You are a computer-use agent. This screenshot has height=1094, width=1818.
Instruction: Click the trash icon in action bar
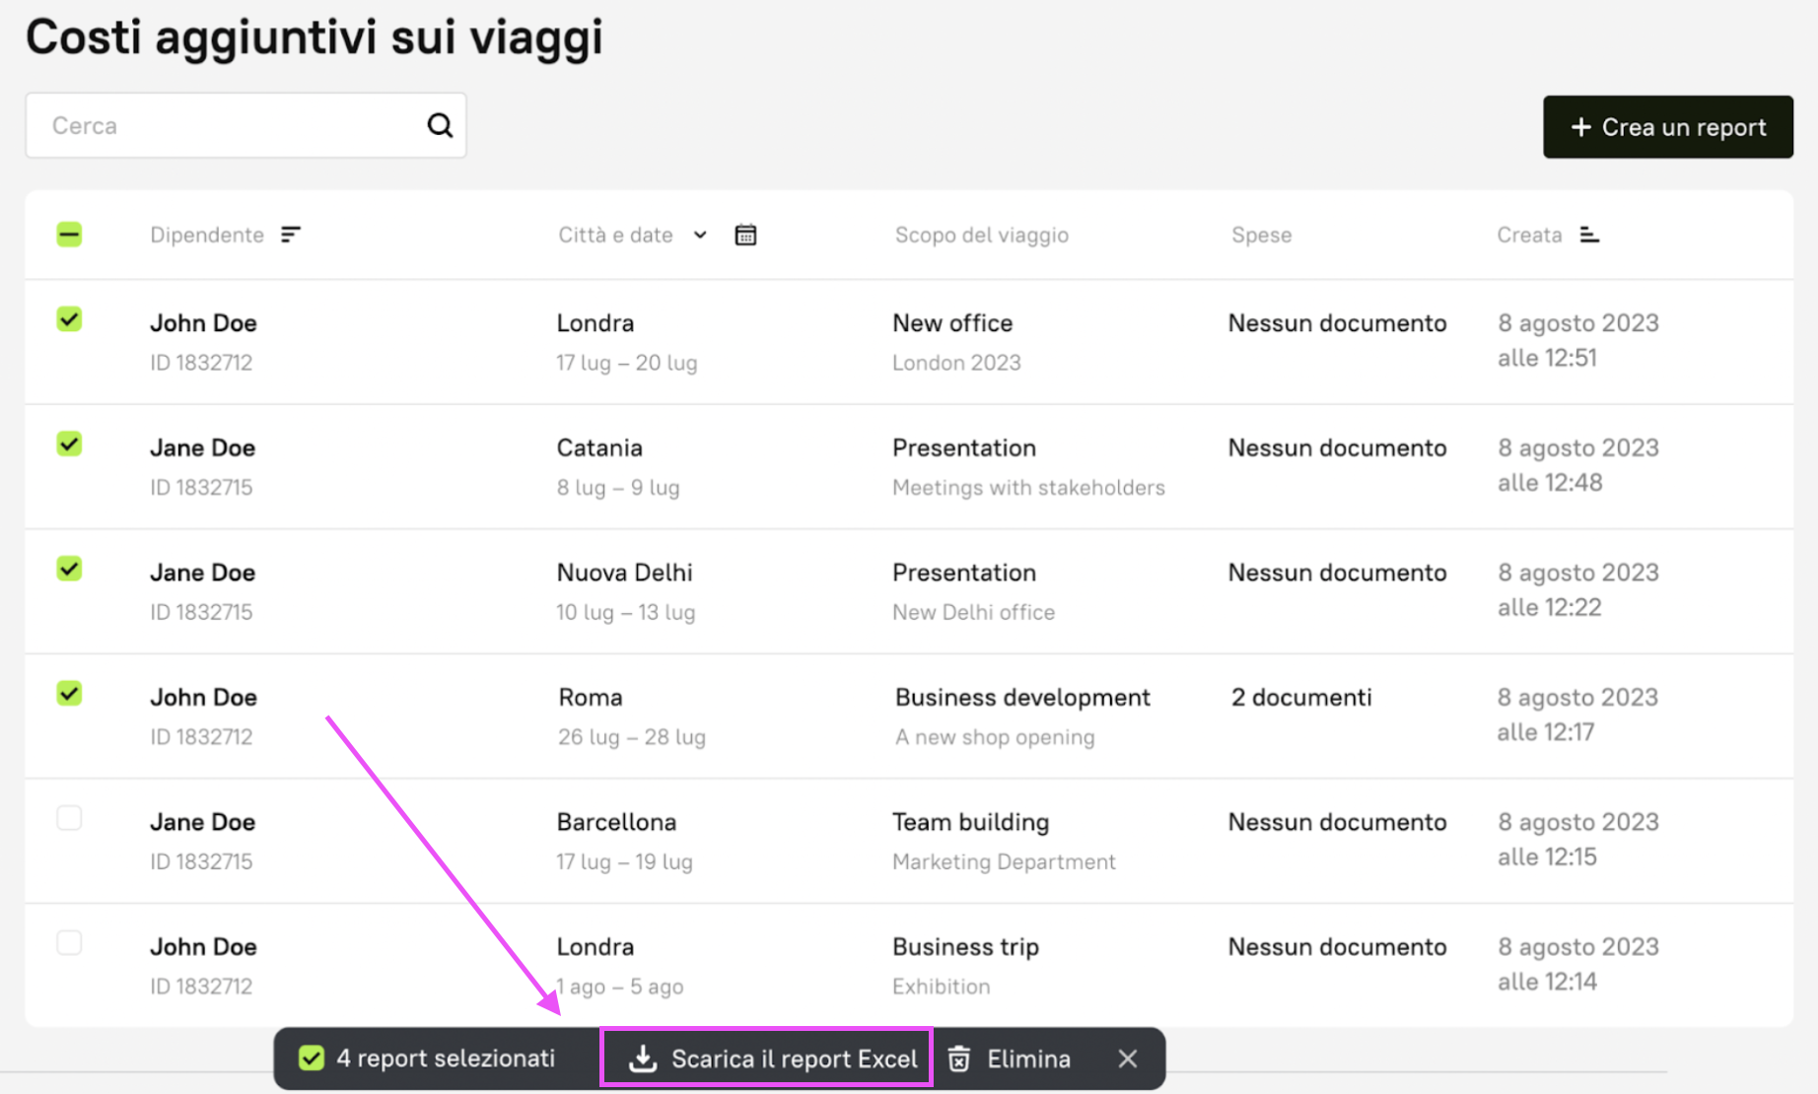pos(958,1059)
